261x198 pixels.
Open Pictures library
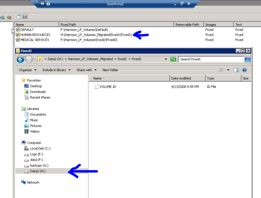[x=36, y=126]
